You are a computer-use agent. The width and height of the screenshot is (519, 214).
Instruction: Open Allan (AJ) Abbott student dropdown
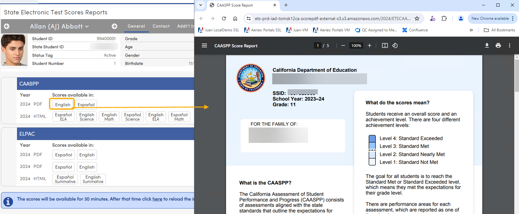pyautogui.click(x=59, y=26)
